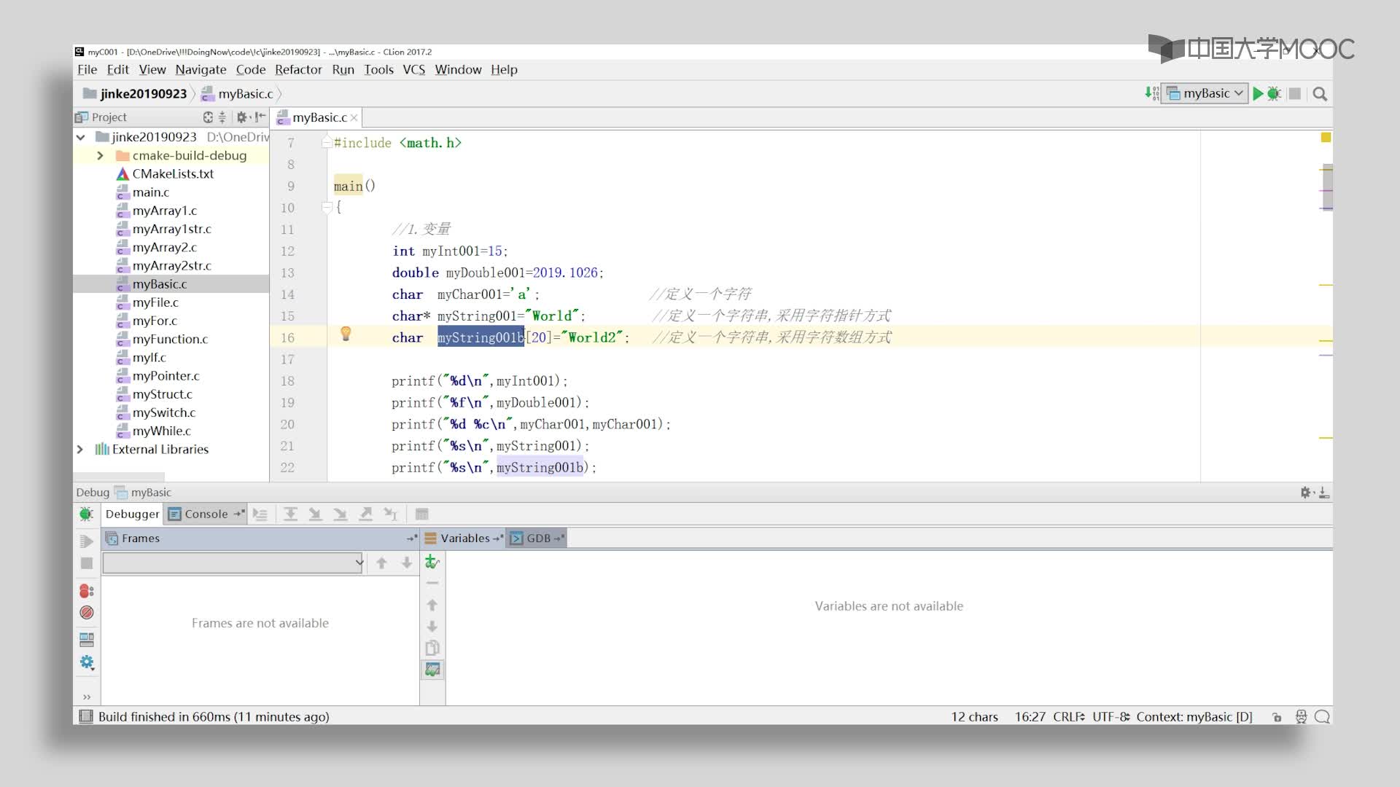
Task: Click the Force Step Into icon
Action: [x=341, y=514]
